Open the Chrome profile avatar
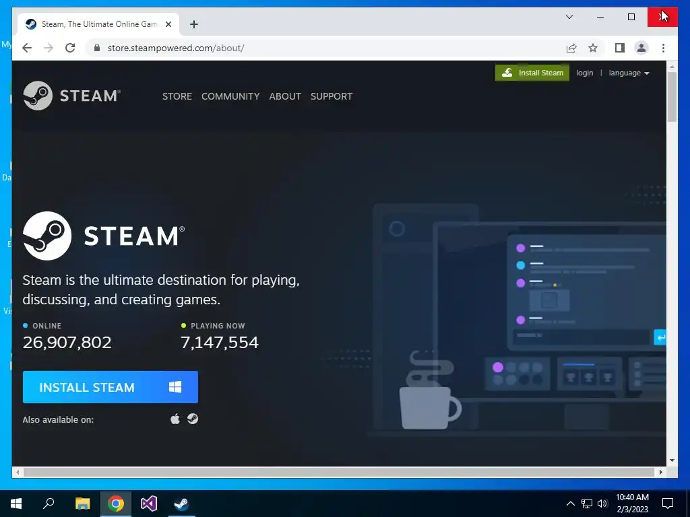 click(x=641, y=48)
